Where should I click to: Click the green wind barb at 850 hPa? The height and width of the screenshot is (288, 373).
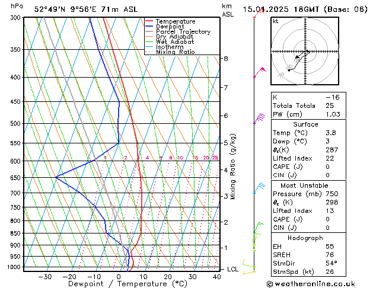259,228
